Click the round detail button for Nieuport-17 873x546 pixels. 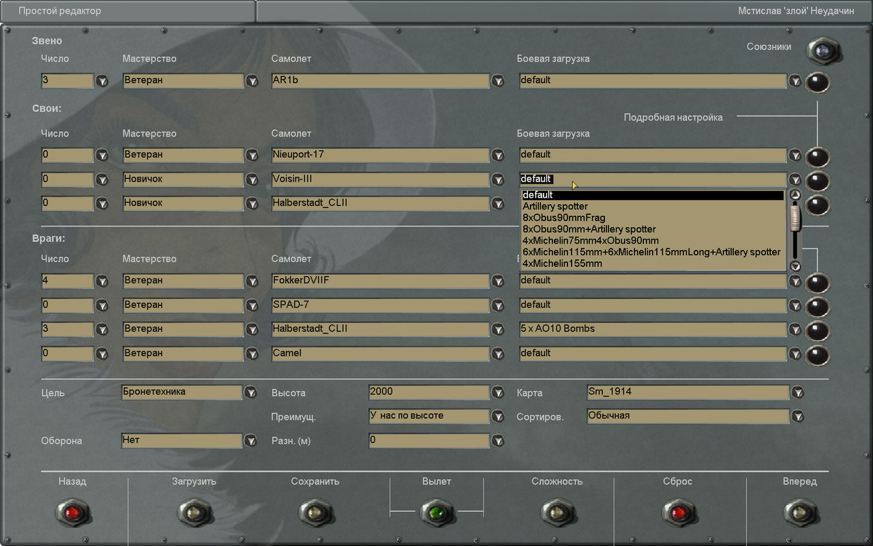818,157
